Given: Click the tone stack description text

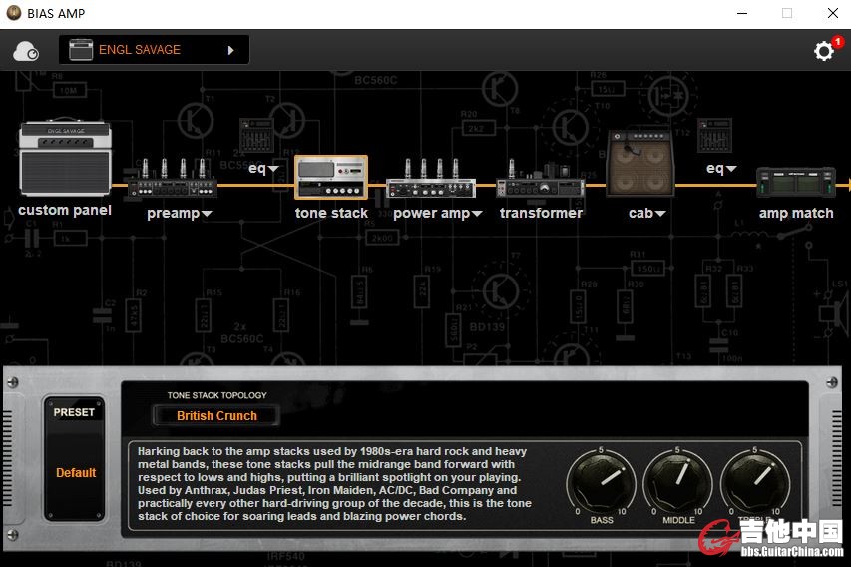Looking at the screenshot, I should pyautogui.click(x=334, y=484).
